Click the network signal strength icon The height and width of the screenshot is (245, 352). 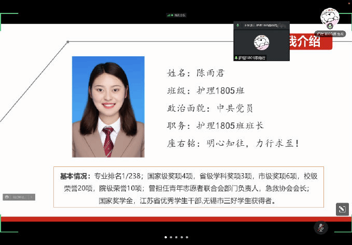[169, 15]
